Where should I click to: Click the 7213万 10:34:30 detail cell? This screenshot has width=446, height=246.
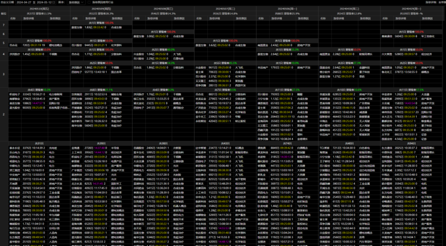pyautogui.click(x=344, y=148)
